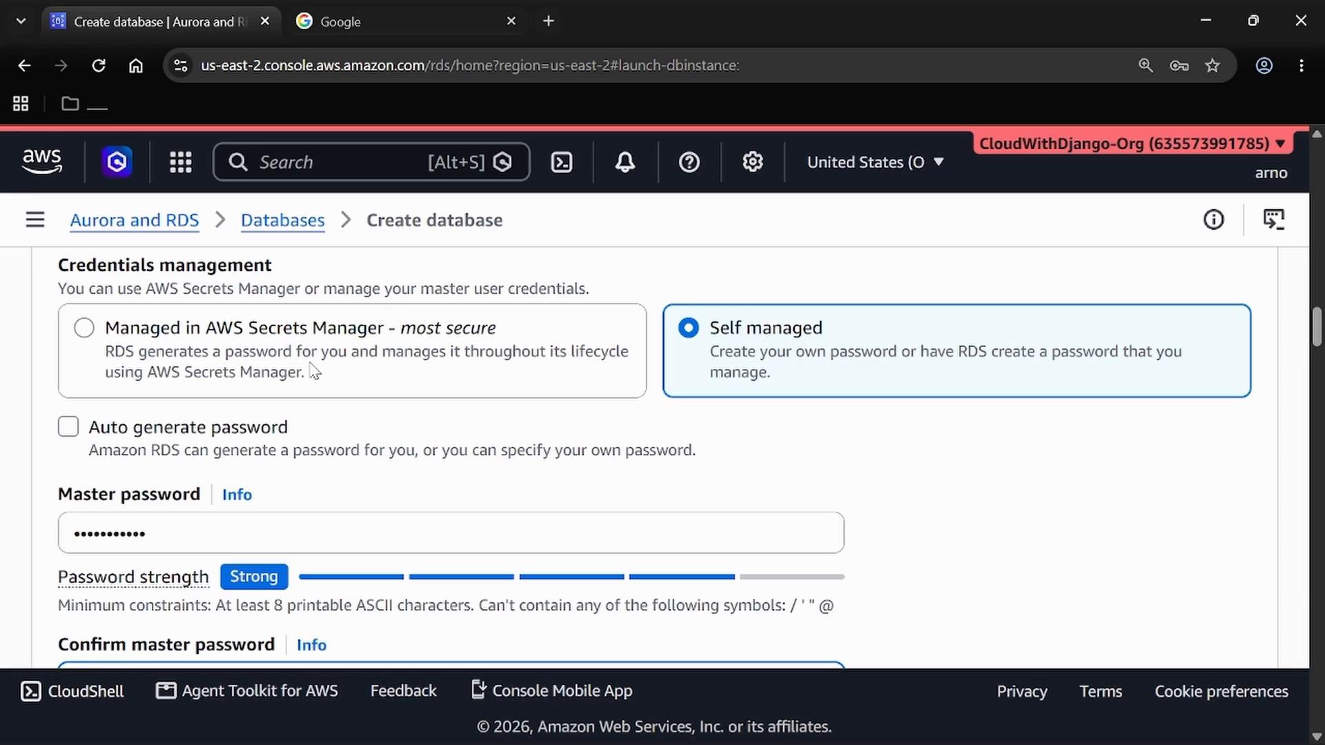Open CloudShell from the top navigation bar
The image size is (1325, 745).
tap(562, 162)
